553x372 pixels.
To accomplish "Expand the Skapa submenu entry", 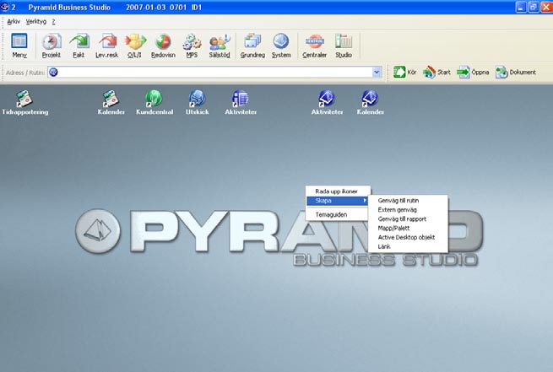I will tap(338, 201).
